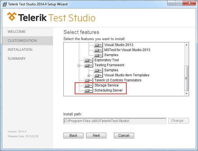Click the MSTest for Visual Studio 2013 feature icon
The image size is (198, 151).
(x=98, y=50)
